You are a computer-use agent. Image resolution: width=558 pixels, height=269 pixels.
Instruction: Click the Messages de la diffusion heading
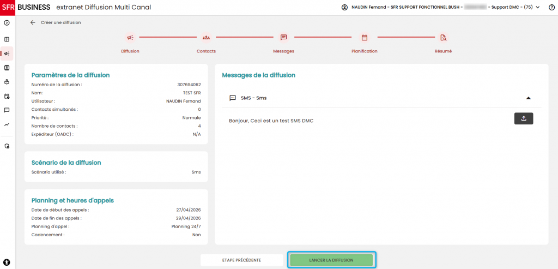[x=259, y=75]
